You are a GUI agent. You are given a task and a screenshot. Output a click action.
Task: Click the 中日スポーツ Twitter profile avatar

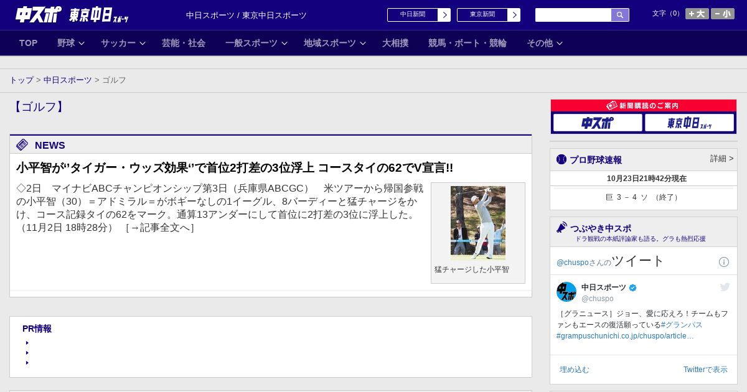pyautogui.click(x=566, y=292)
